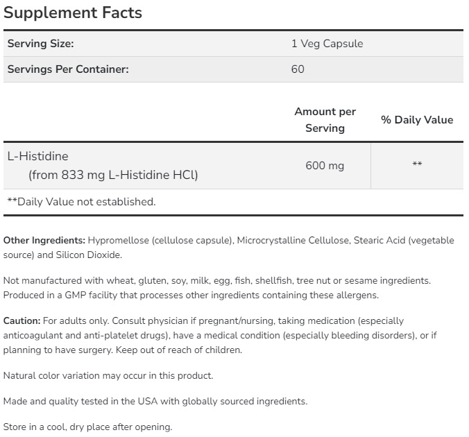Click the allergen statement about wheat and gluten

[x=216, y=281]
